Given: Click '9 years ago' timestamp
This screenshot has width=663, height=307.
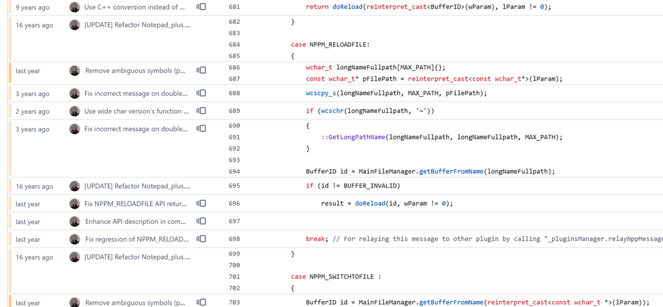Looking at the screenshot, I should (33, 7).
